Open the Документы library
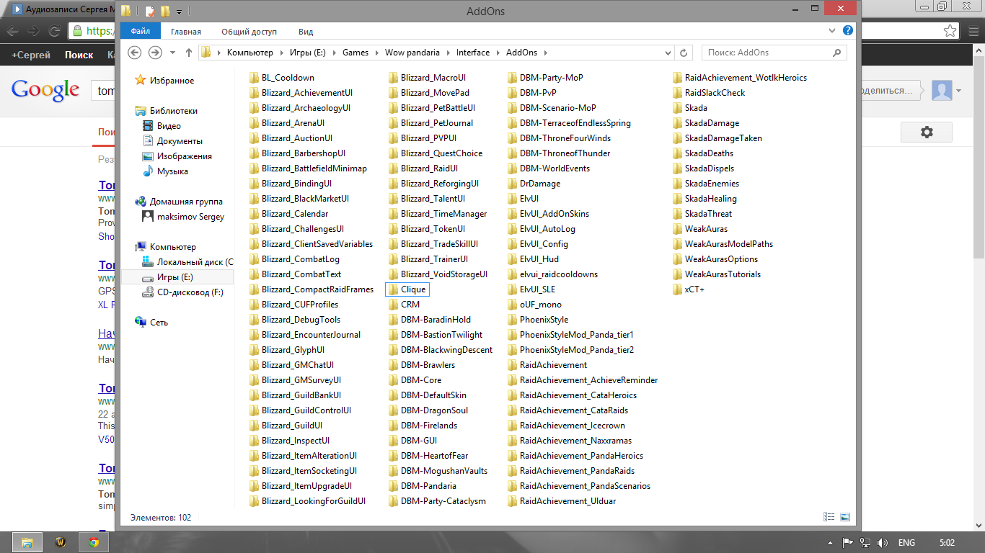985x553 pixels. pyautogui.click(x=180, y=141)
